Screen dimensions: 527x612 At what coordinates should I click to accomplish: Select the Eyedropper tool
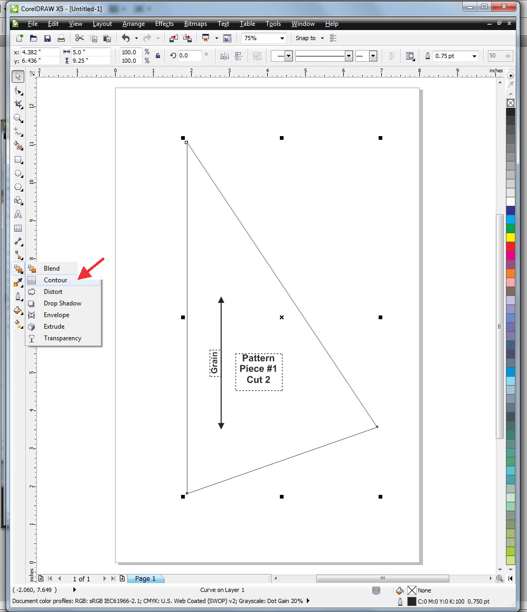tap(18, 283)
